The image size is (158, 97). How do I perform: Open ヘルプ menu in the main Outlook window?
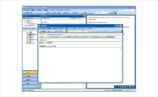67,10
